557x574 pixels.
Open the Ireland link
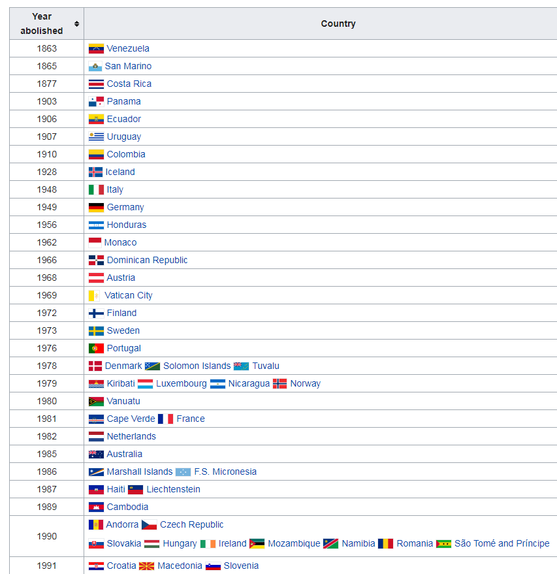[232, 543]
